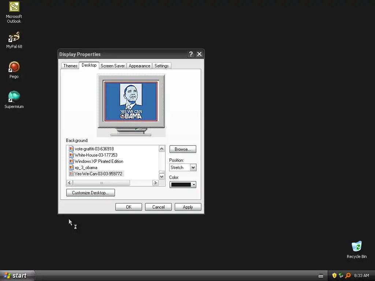Viewport: 375px width, 281px height.
Task: Click the background list scroll up arrow
Action: click(161, 149)
